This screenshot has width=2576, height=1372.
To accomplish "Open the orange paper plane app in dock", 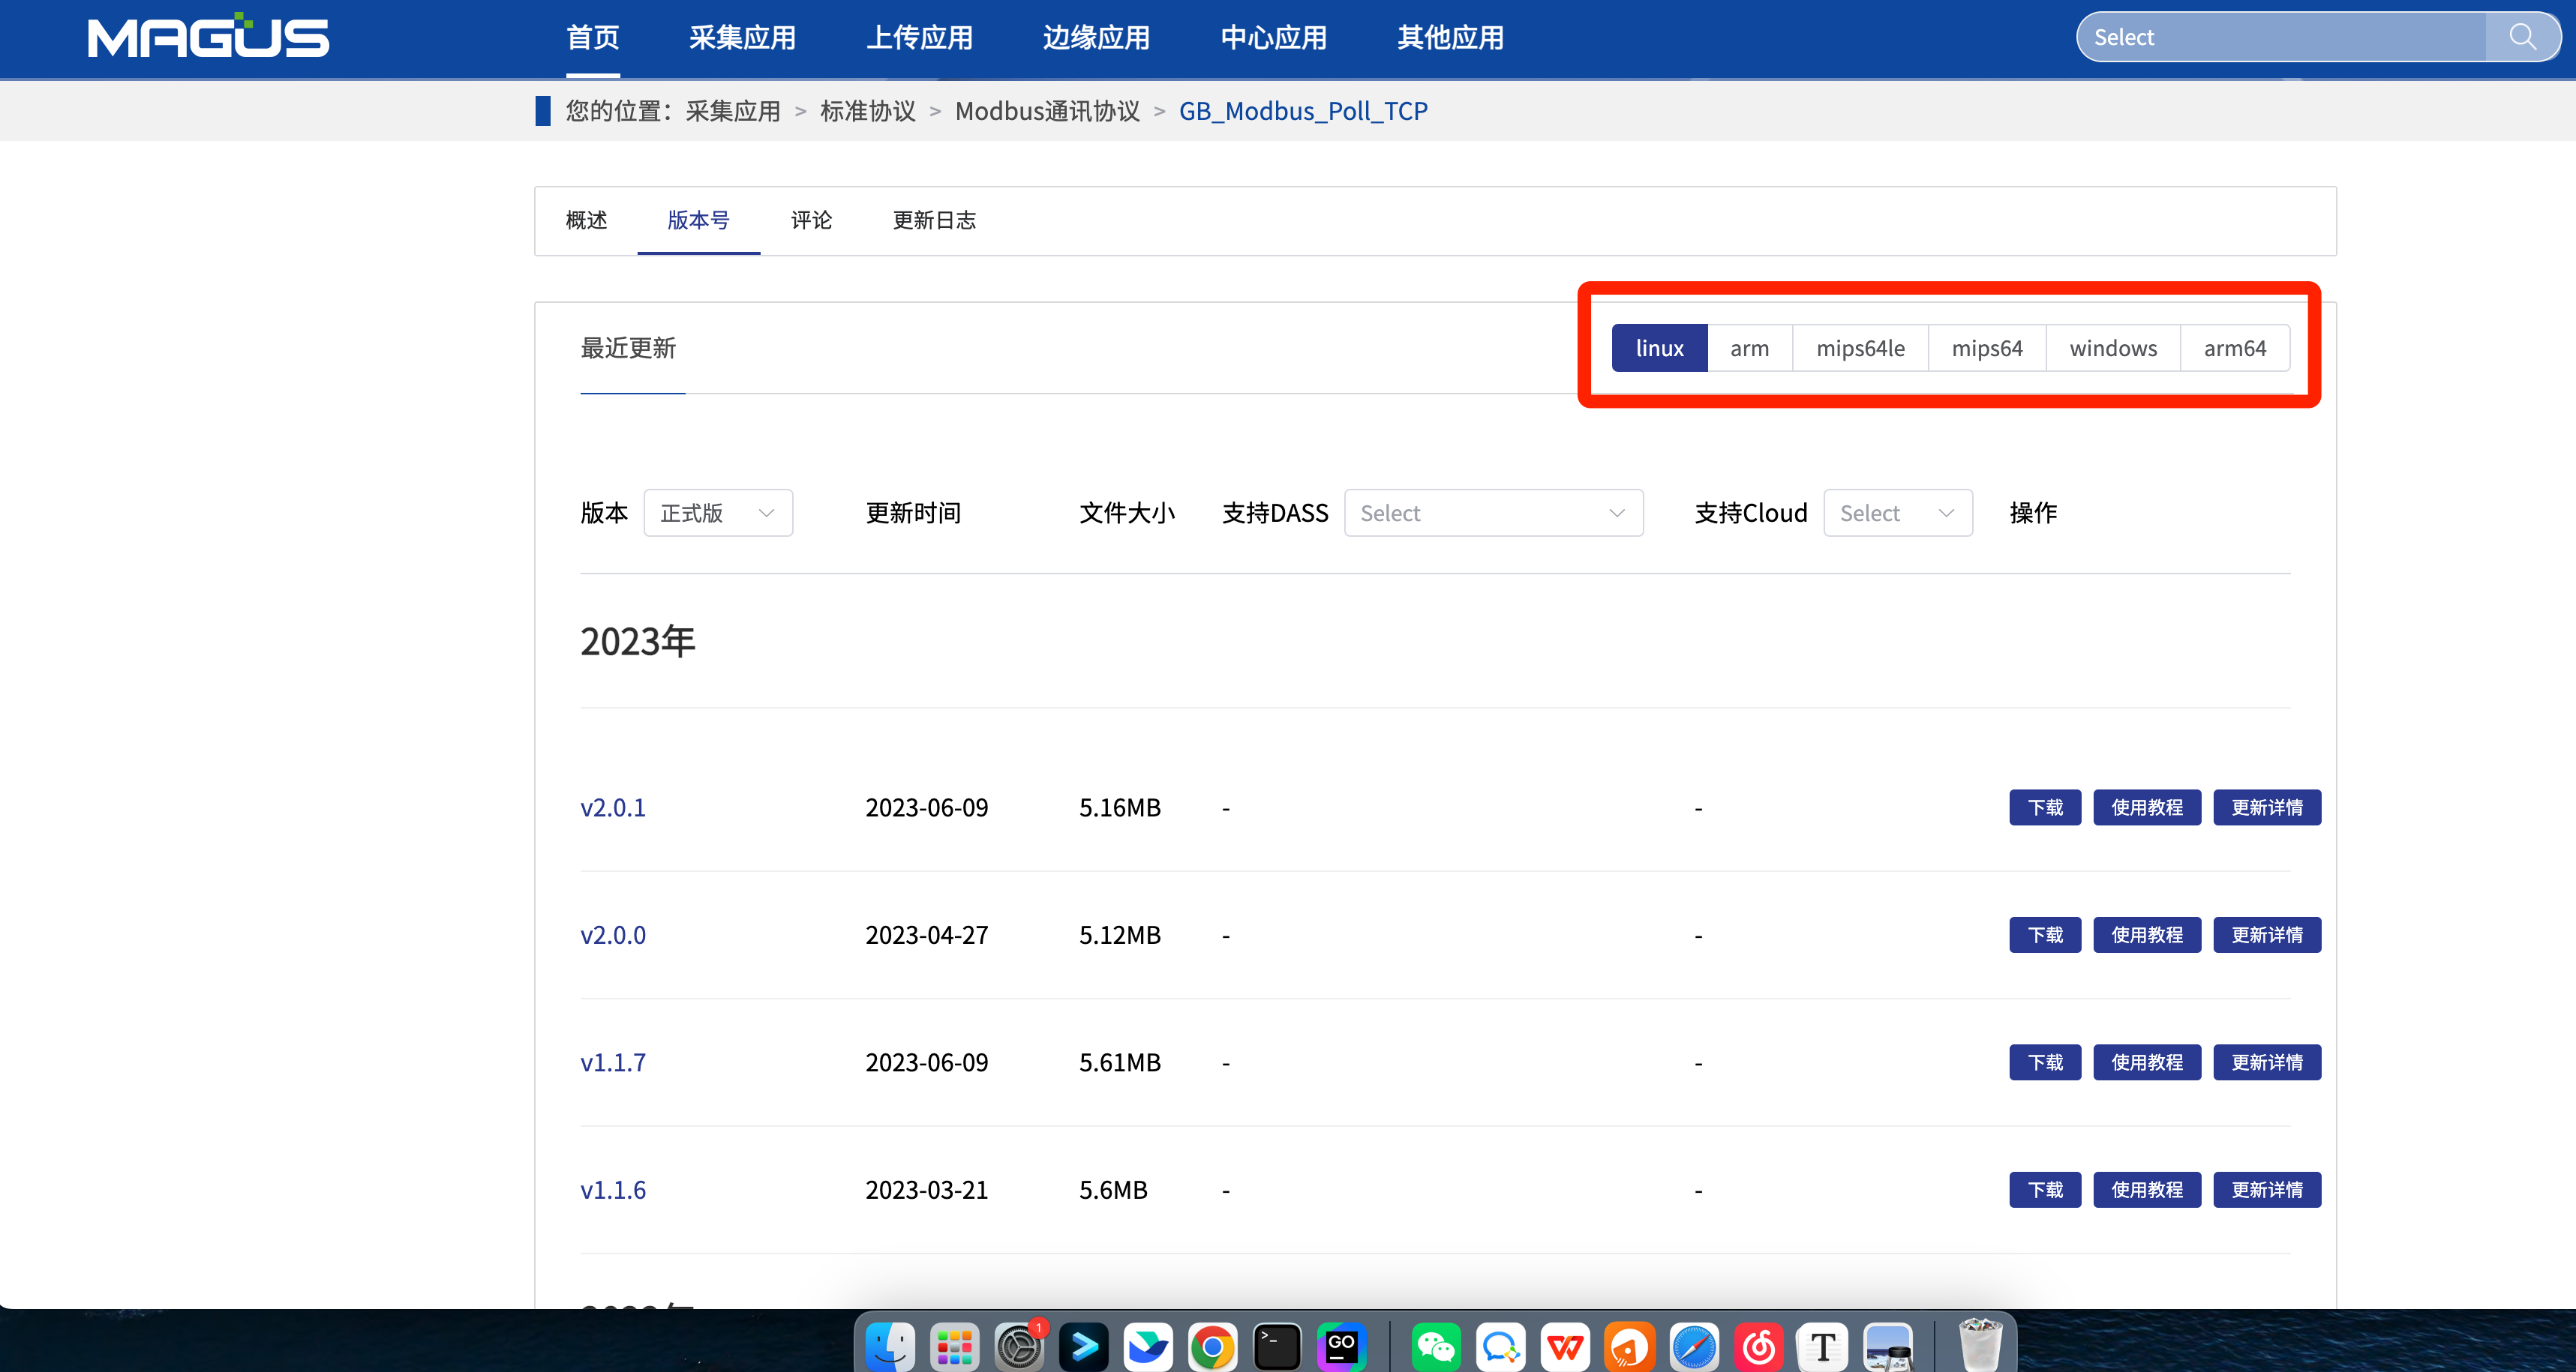I will click(1630, 1346).
